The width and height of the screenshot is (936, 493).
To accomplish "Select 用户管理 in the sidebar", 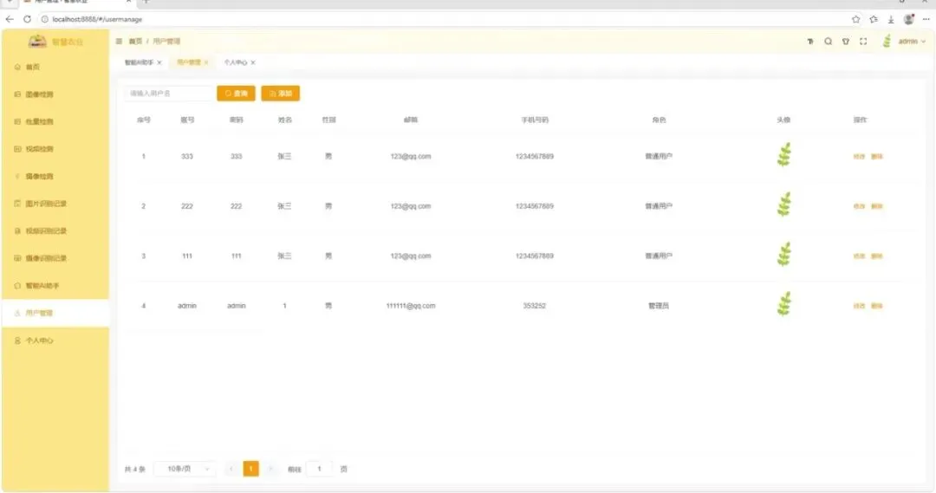I will click(55, 313).
